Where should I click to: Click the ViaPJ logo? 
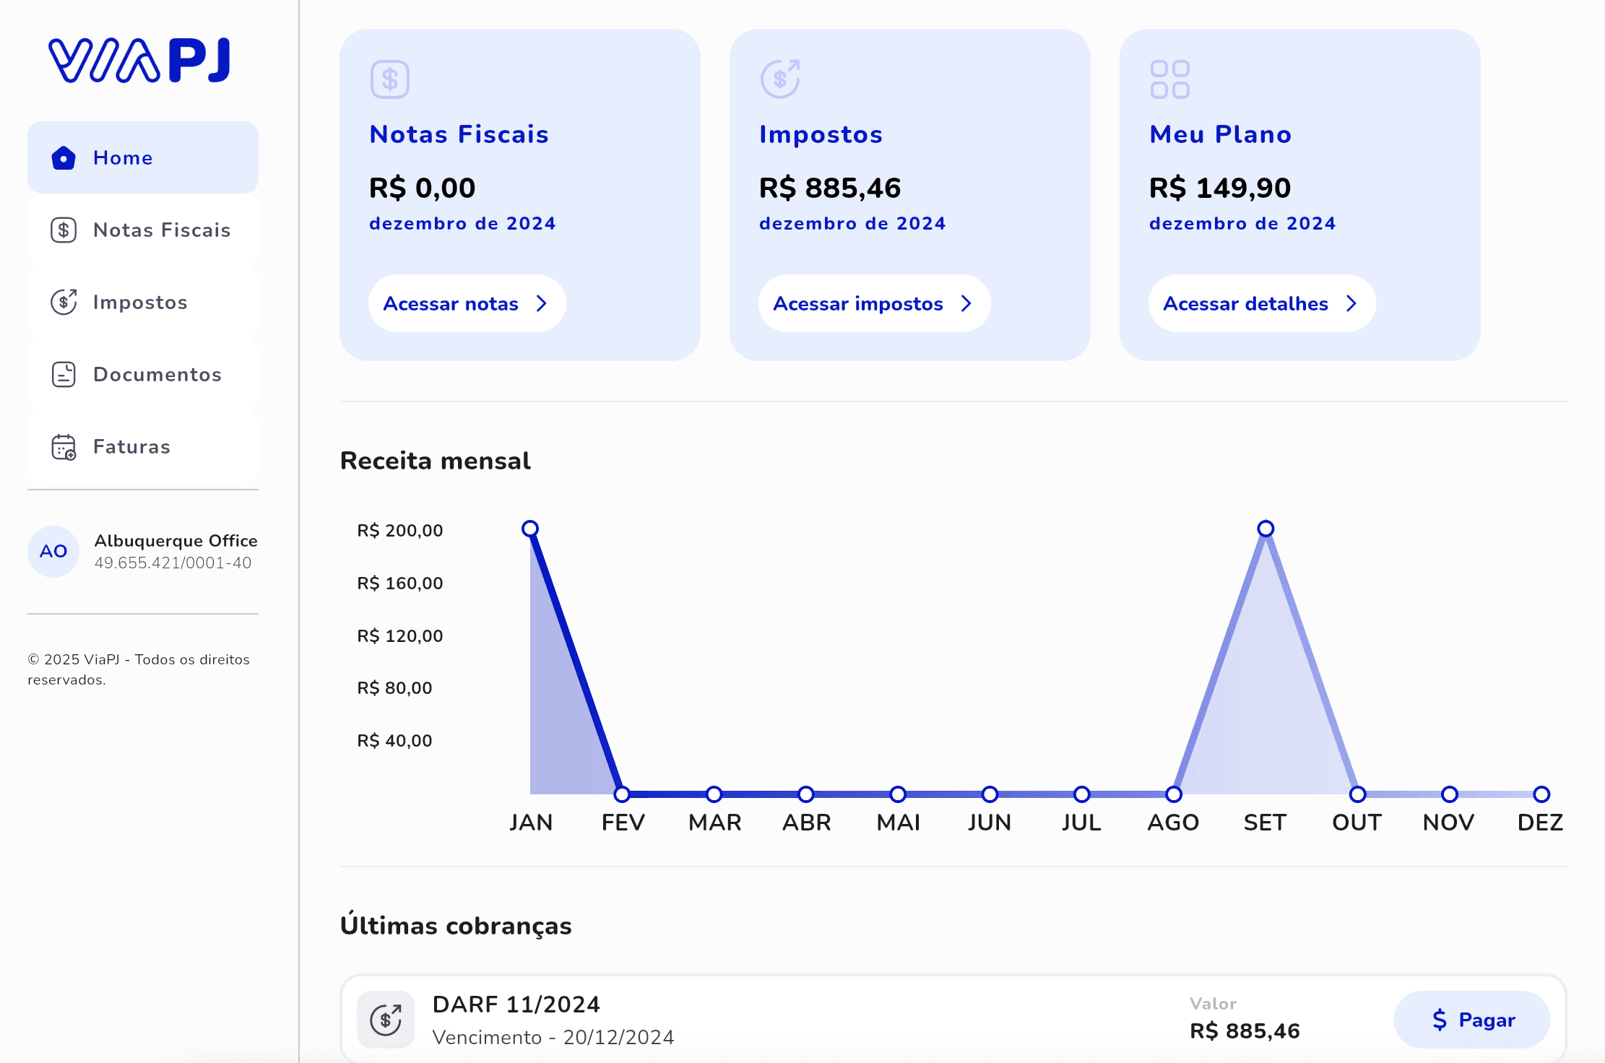139,61
